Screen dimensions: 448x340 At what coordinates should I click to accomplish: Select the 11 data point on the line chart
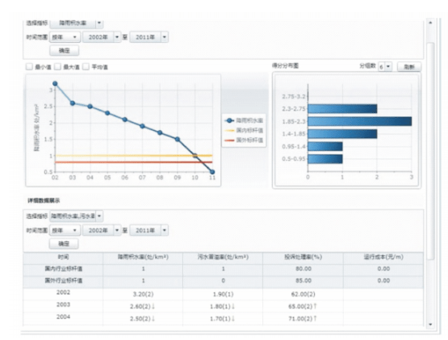click(x=212, y=172)
